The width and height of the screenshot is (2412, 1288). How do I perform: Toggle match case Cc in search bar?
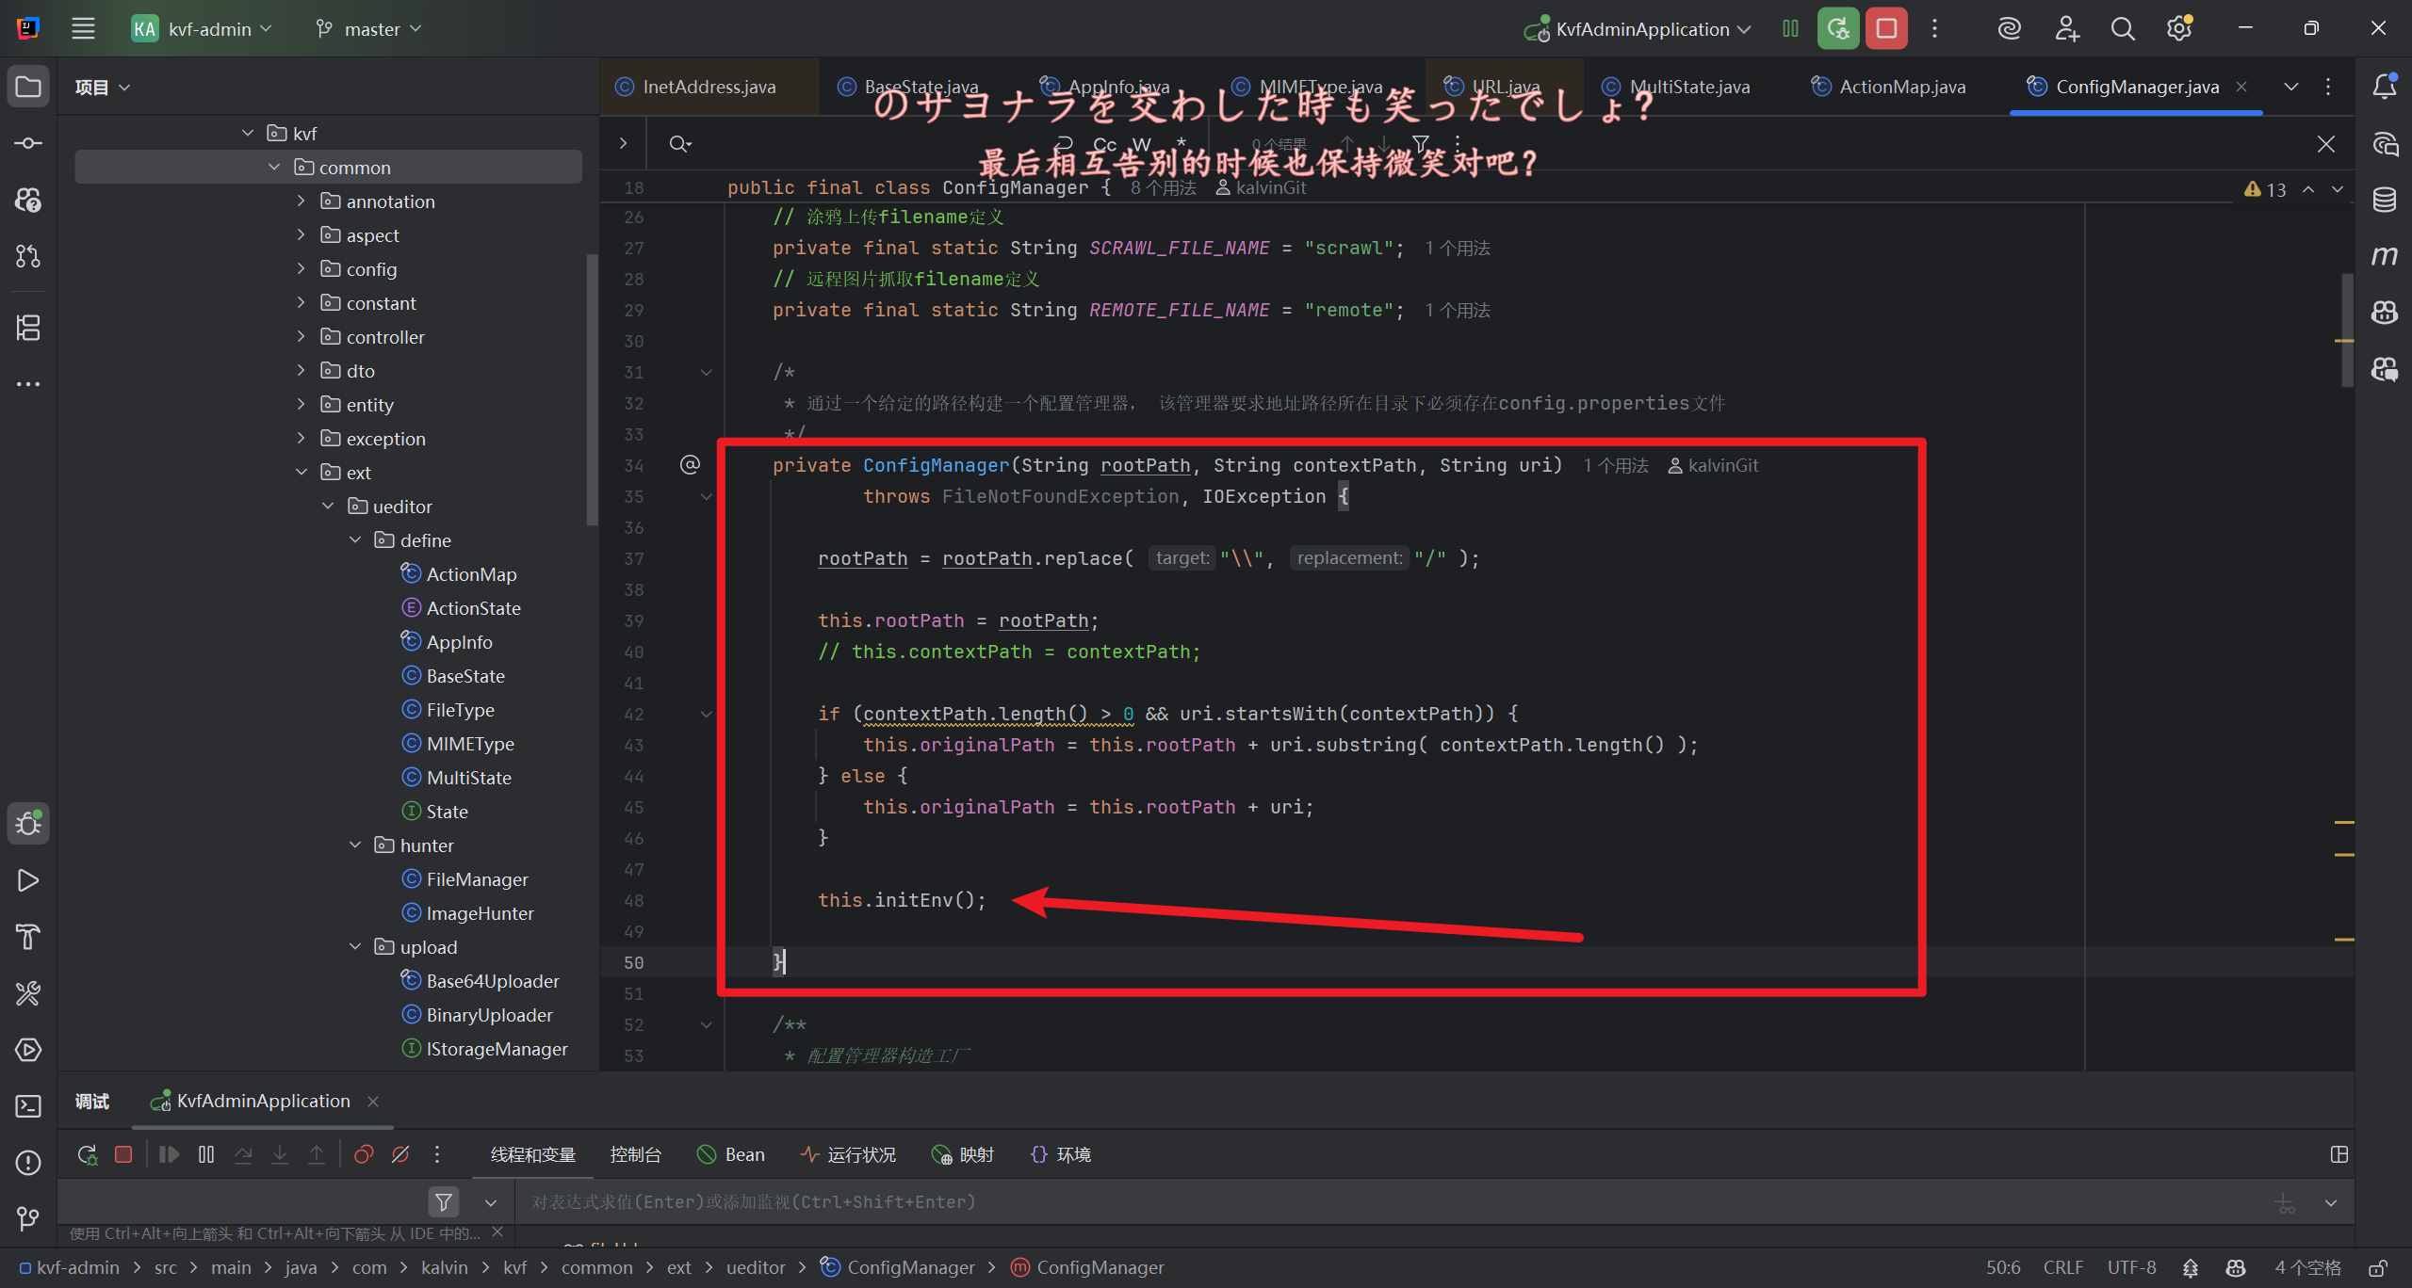click(x=1104, y=144)
